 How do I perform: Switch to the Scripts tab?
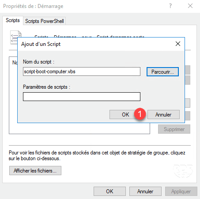[13, 20]
